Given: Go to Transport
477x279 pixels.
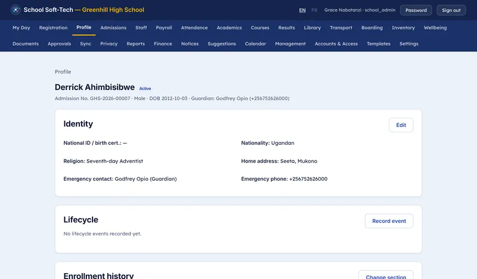Looking at the screenshot, I should click(341, 27).
